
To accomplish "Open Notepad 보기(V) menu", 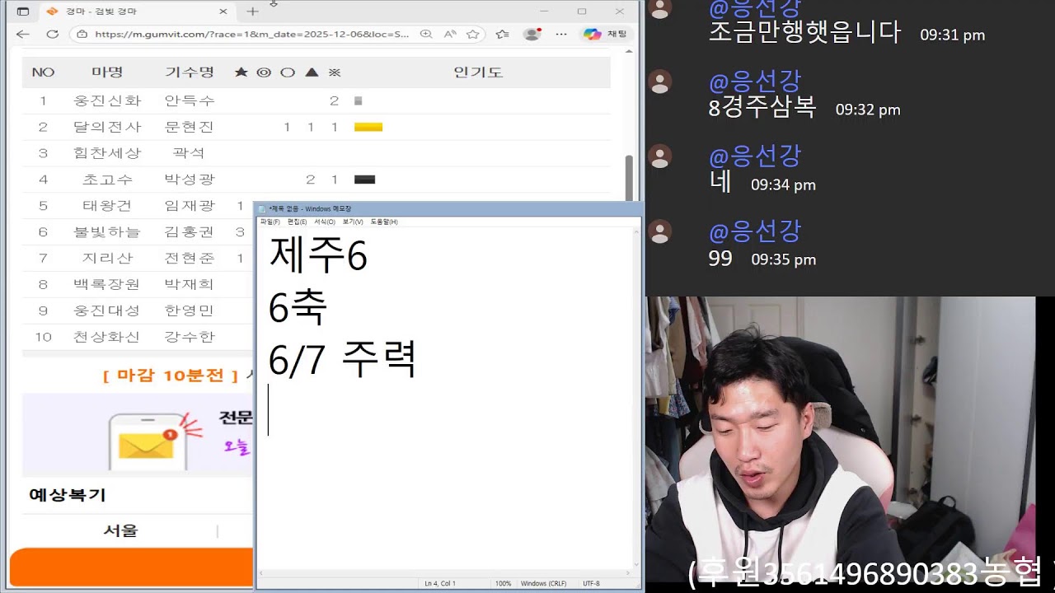I will click(x=353, y=222).
